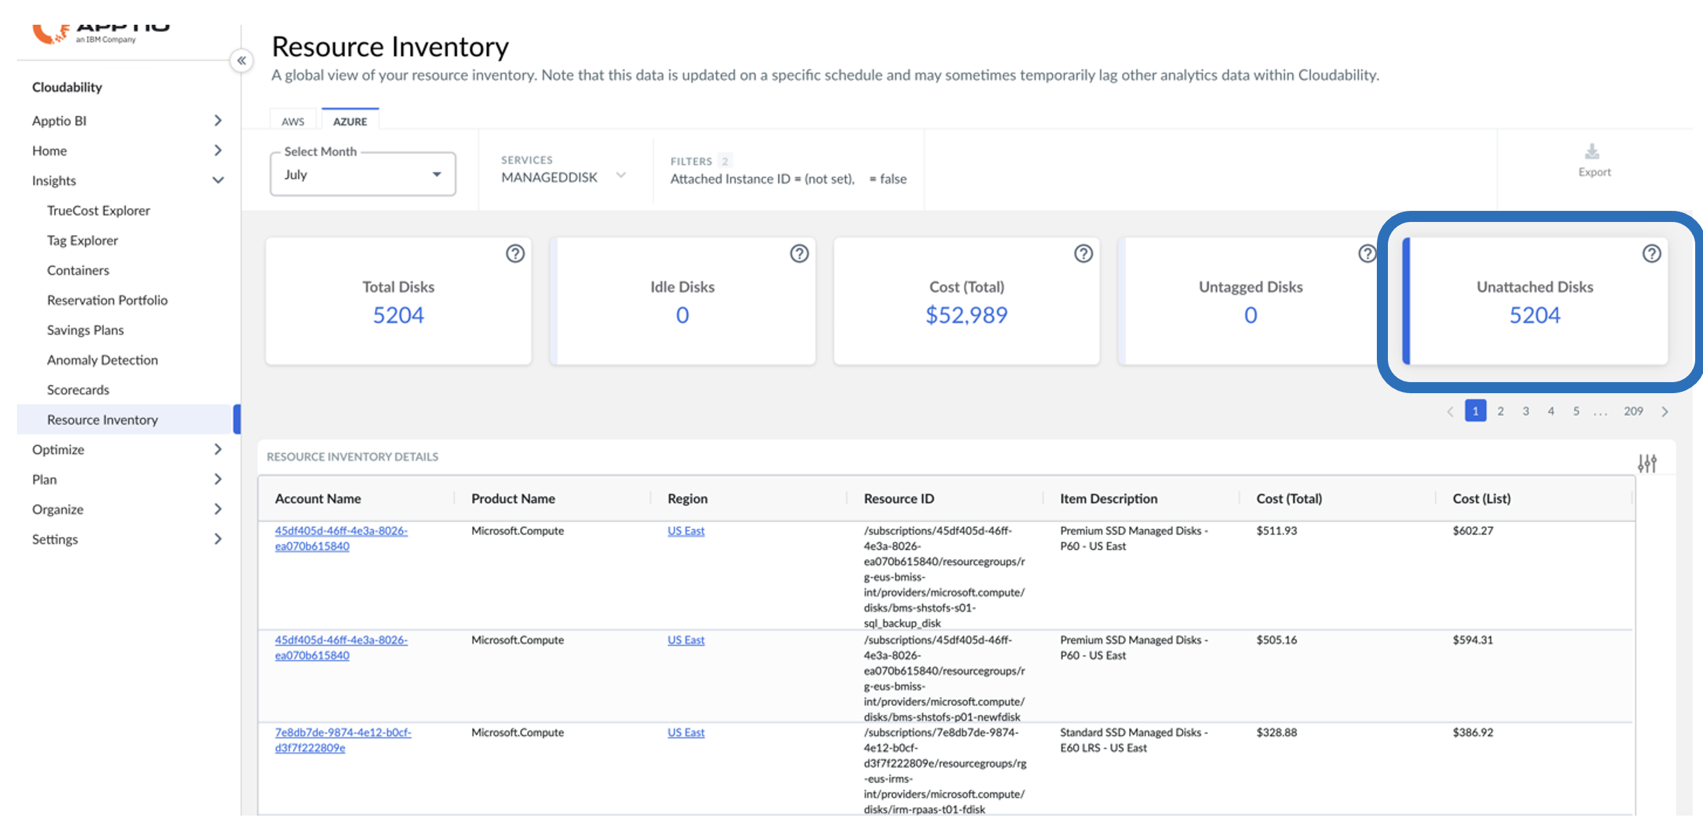Image resolution: width=1703 pixels, height=828 pixels.
Task: Click the Account Name column header
Action: coord(318,499)
